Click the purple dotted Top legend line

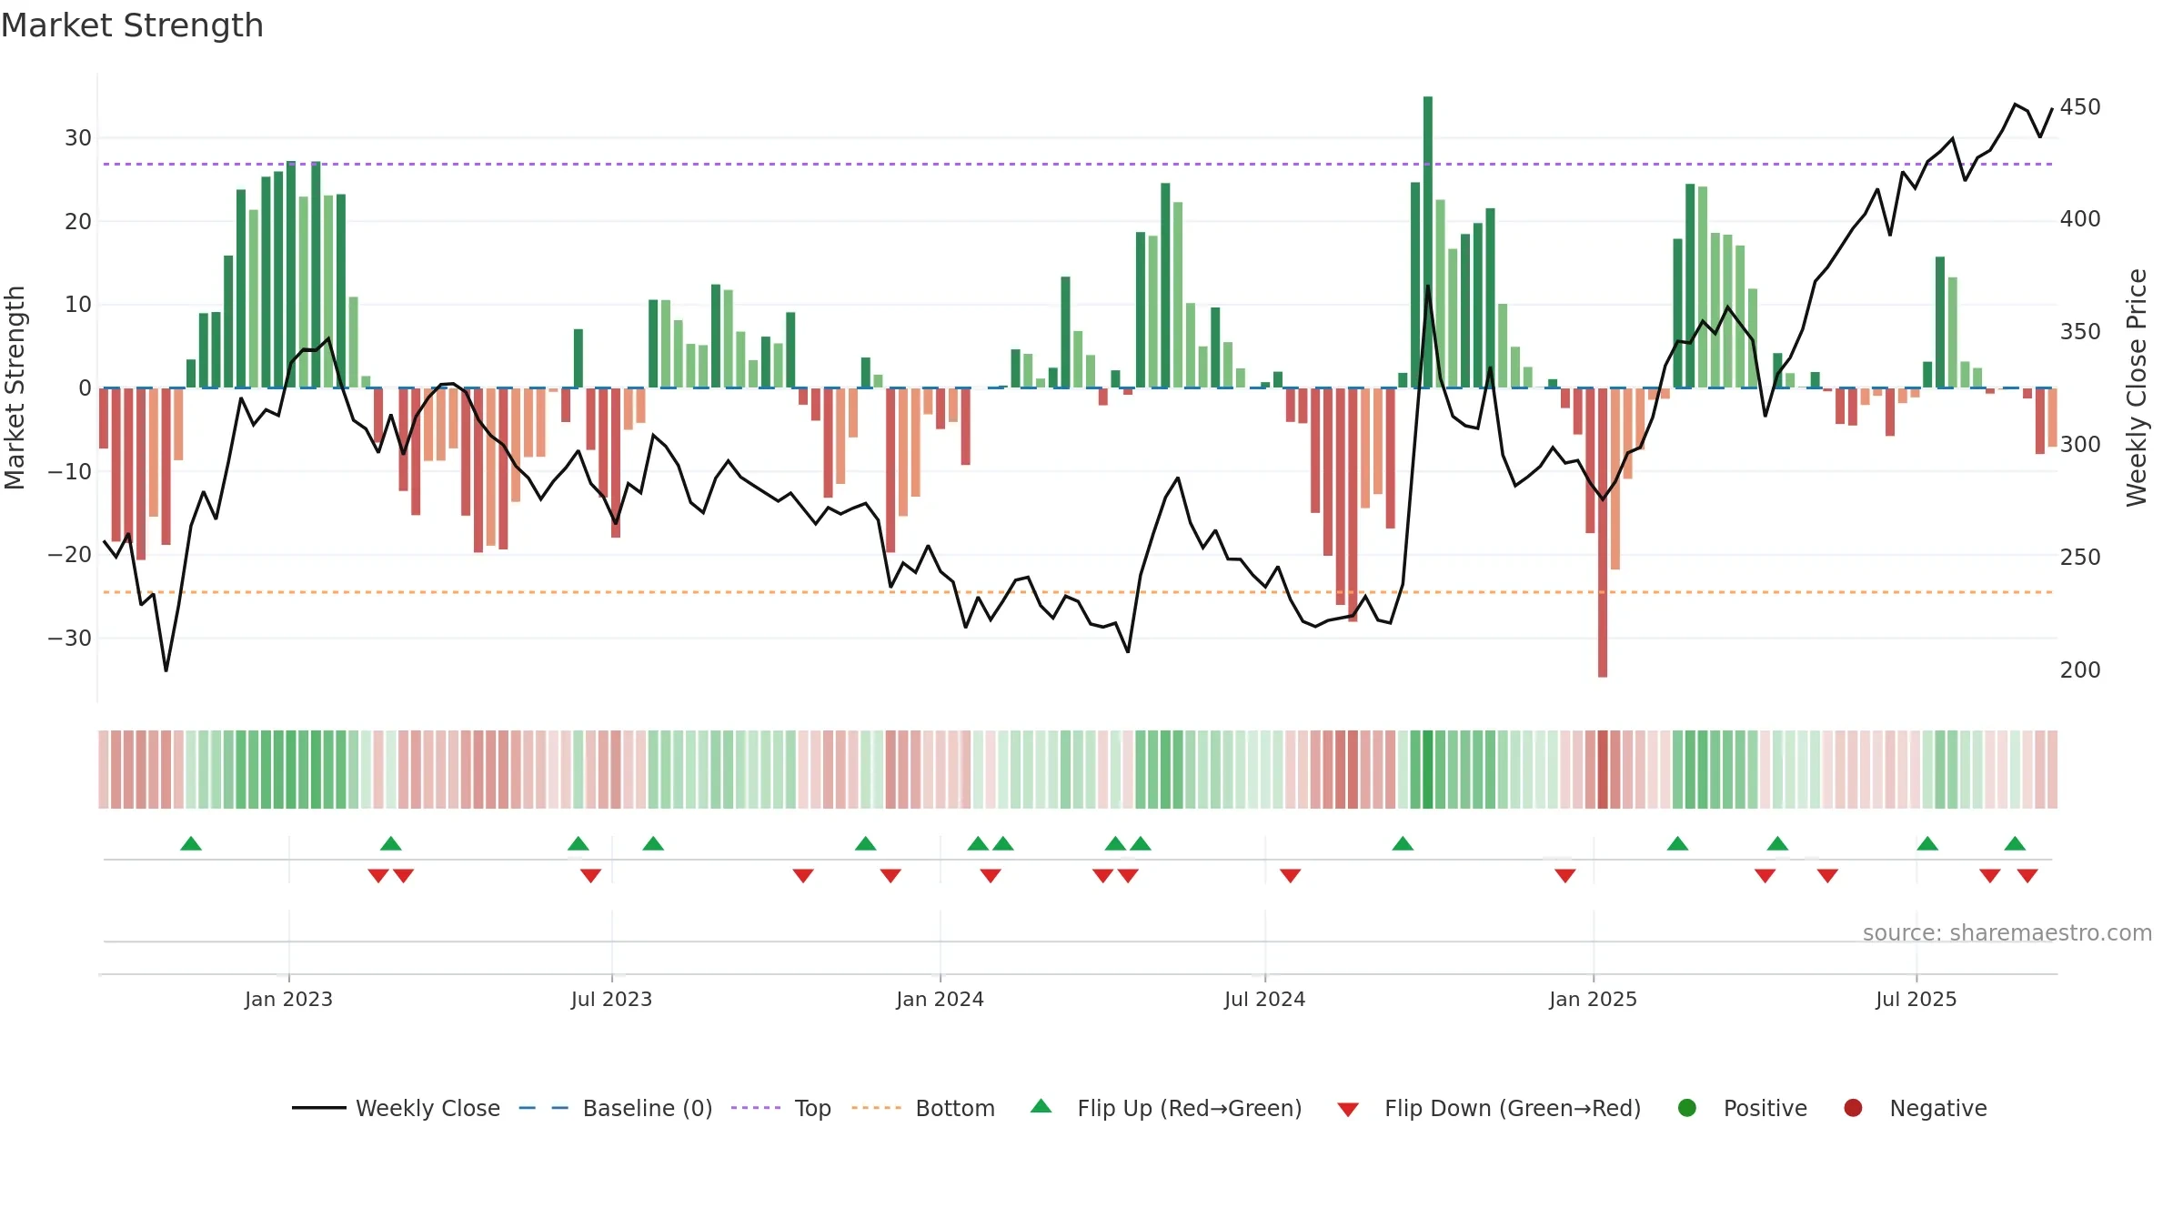[756, 1108]
